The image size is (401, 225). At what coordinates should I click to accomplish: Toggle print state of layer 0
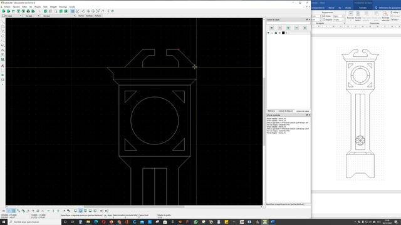click(x=276, y=33)
